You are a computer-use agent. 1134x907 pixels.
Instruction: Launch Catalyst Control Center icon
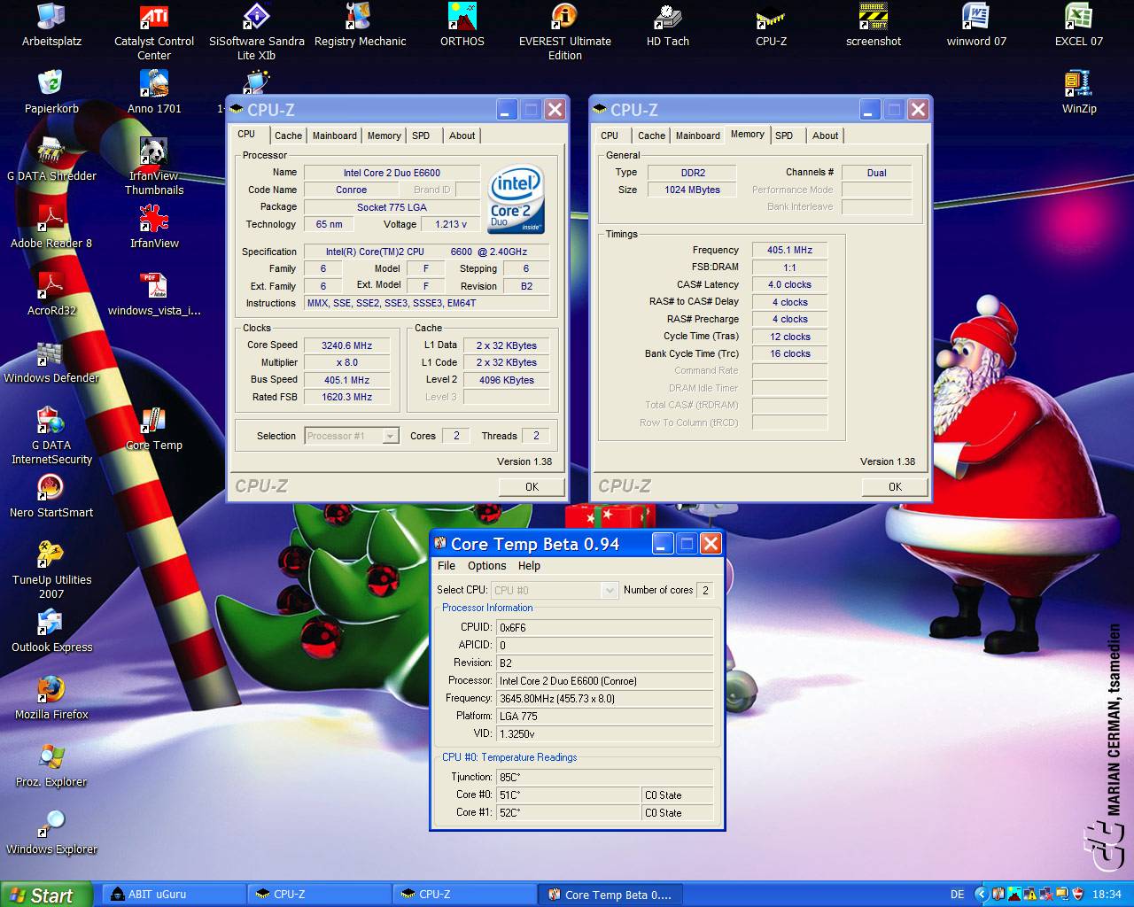(154, 32)
